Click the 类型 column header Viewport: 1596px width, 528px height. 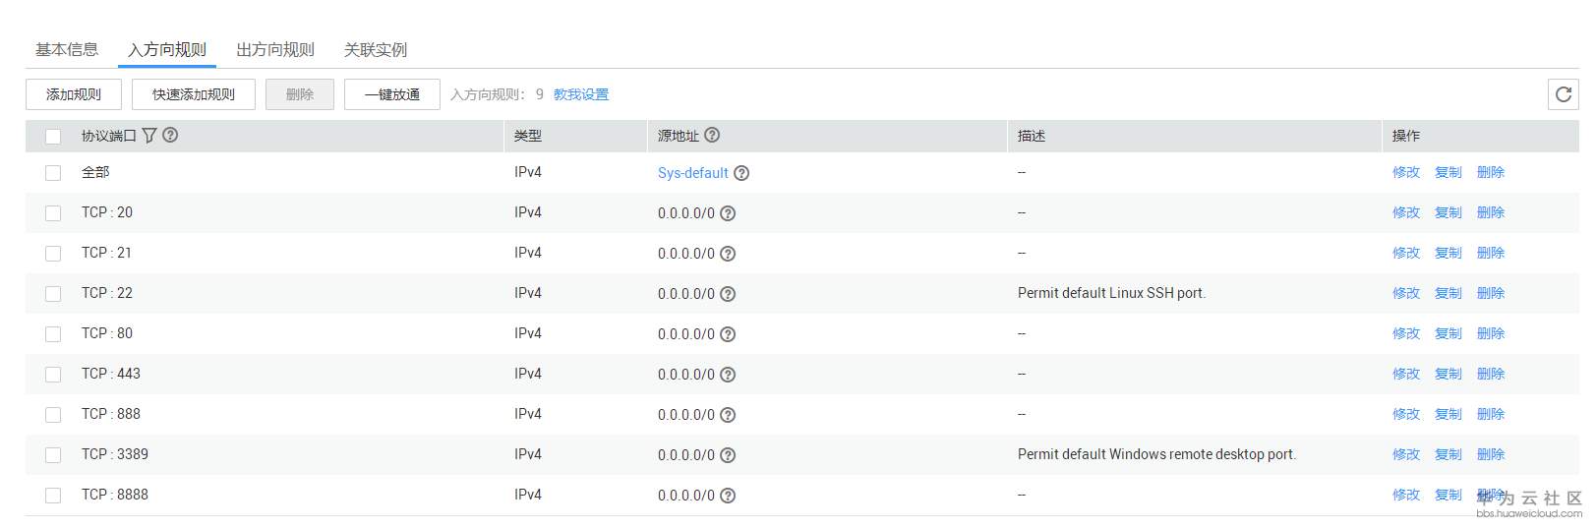click(x=528, y=136)
